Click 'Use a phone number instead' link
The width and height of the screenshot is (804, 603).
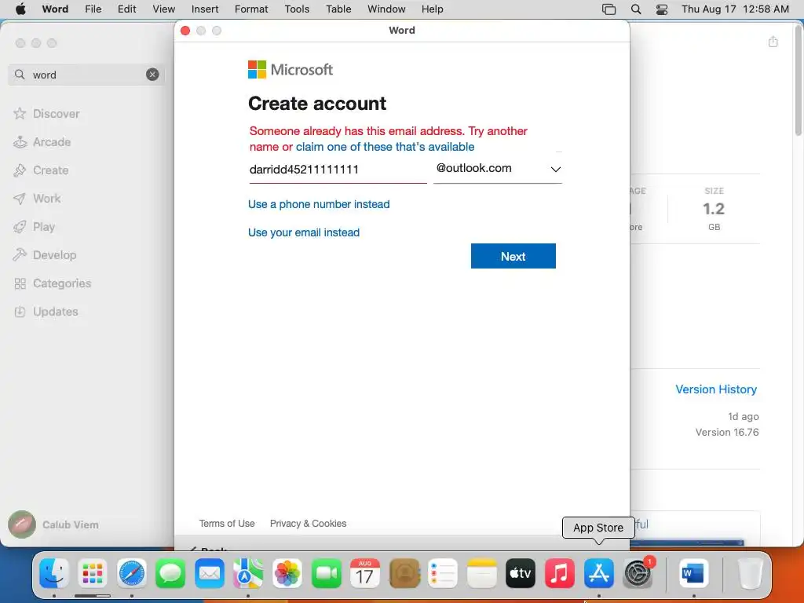(x=319, y=204)
